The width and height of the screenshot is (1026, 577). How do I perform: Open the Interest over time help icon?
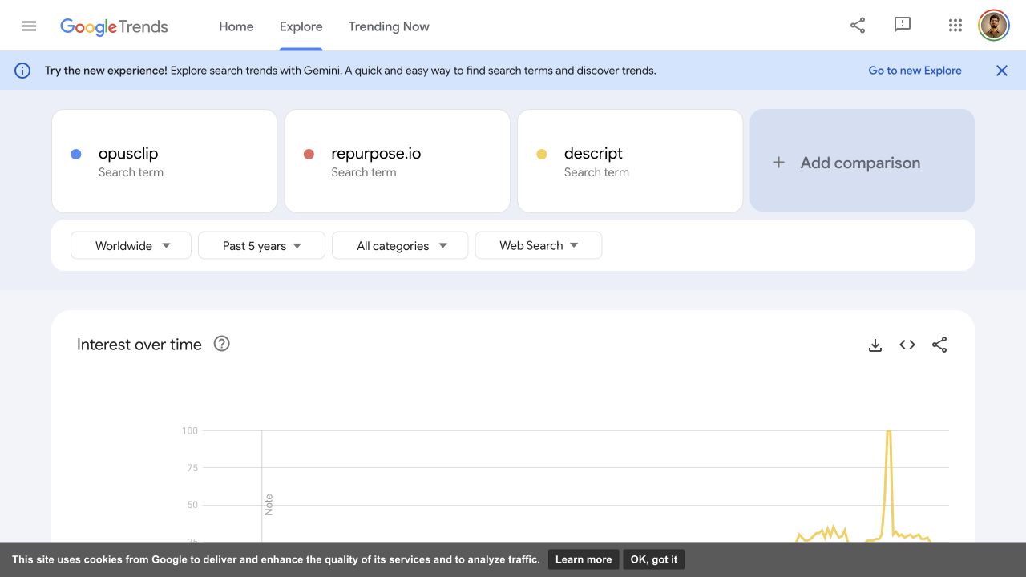[x=222, y=344]
